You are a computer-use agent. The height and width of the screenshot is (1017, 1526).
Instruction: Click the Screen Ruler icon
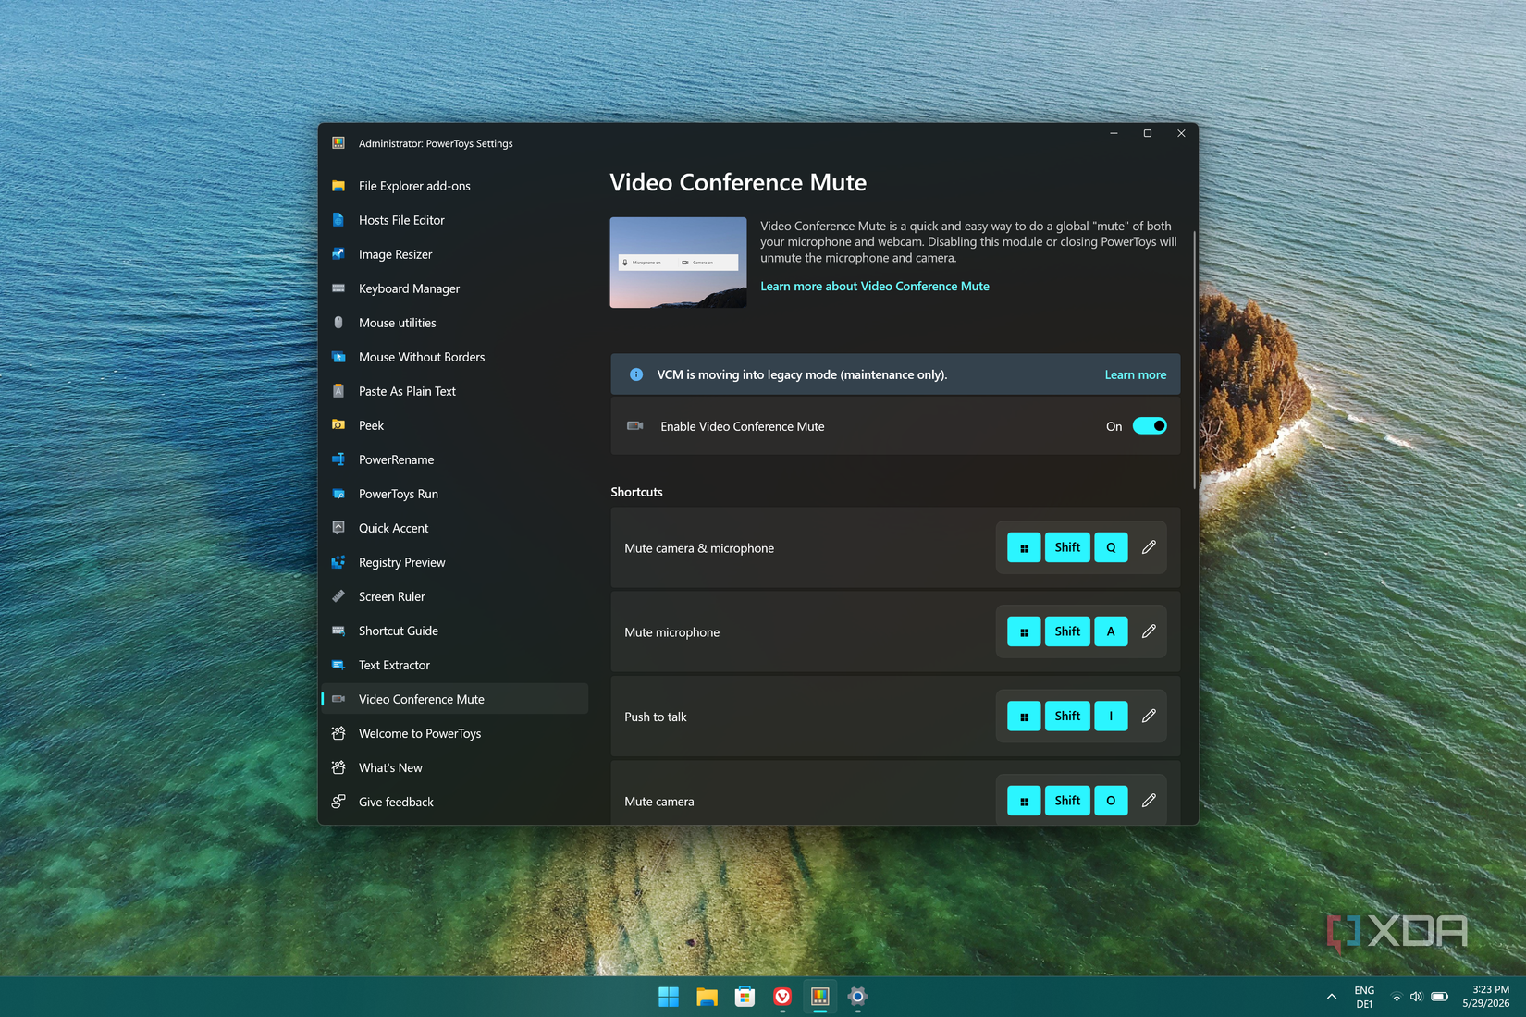[338, 596]
